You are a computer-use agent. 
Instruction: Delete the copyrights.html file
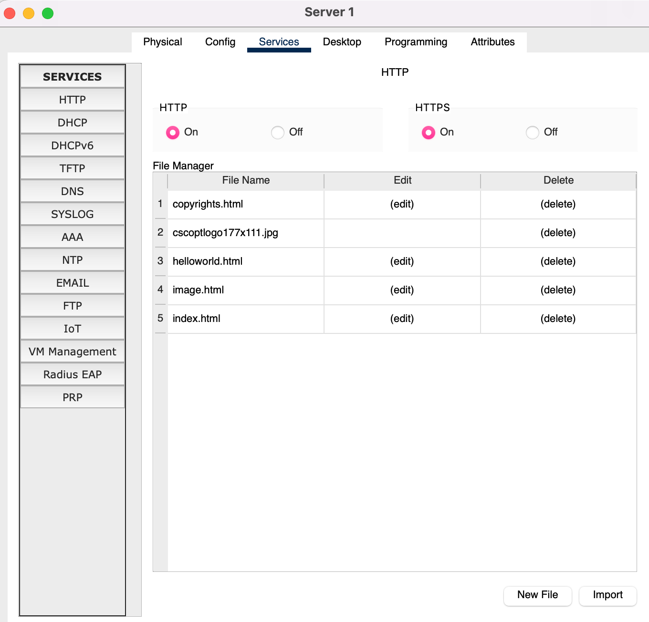click(558, 204)
